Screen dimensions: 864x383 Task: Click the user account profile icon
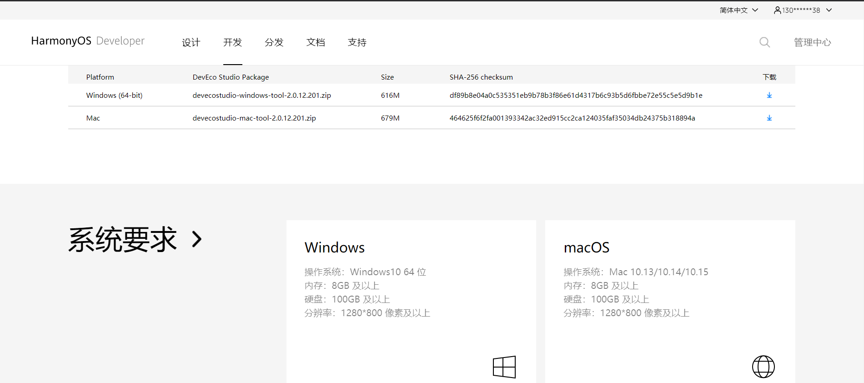tap(778, 10)
